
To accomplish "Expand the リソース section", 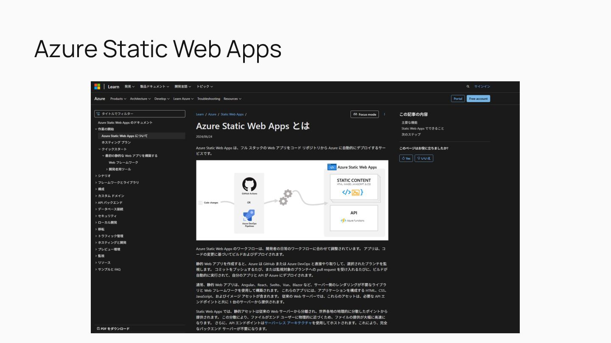I will [103, 263].
